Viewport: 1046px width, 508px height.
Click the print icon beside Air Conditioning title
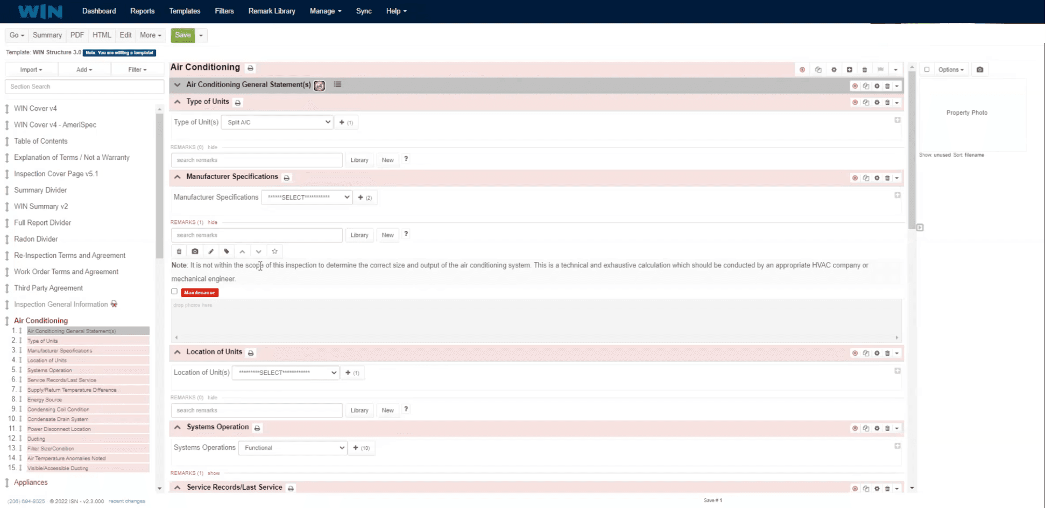250,68
